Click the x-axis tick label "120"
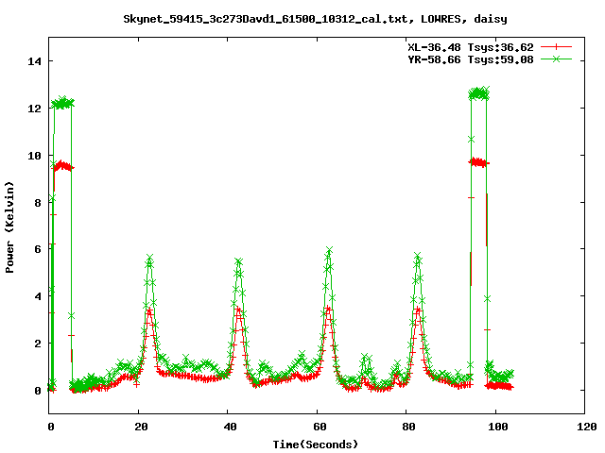This screenshot has height=453, width=605. tap(587, 427)
